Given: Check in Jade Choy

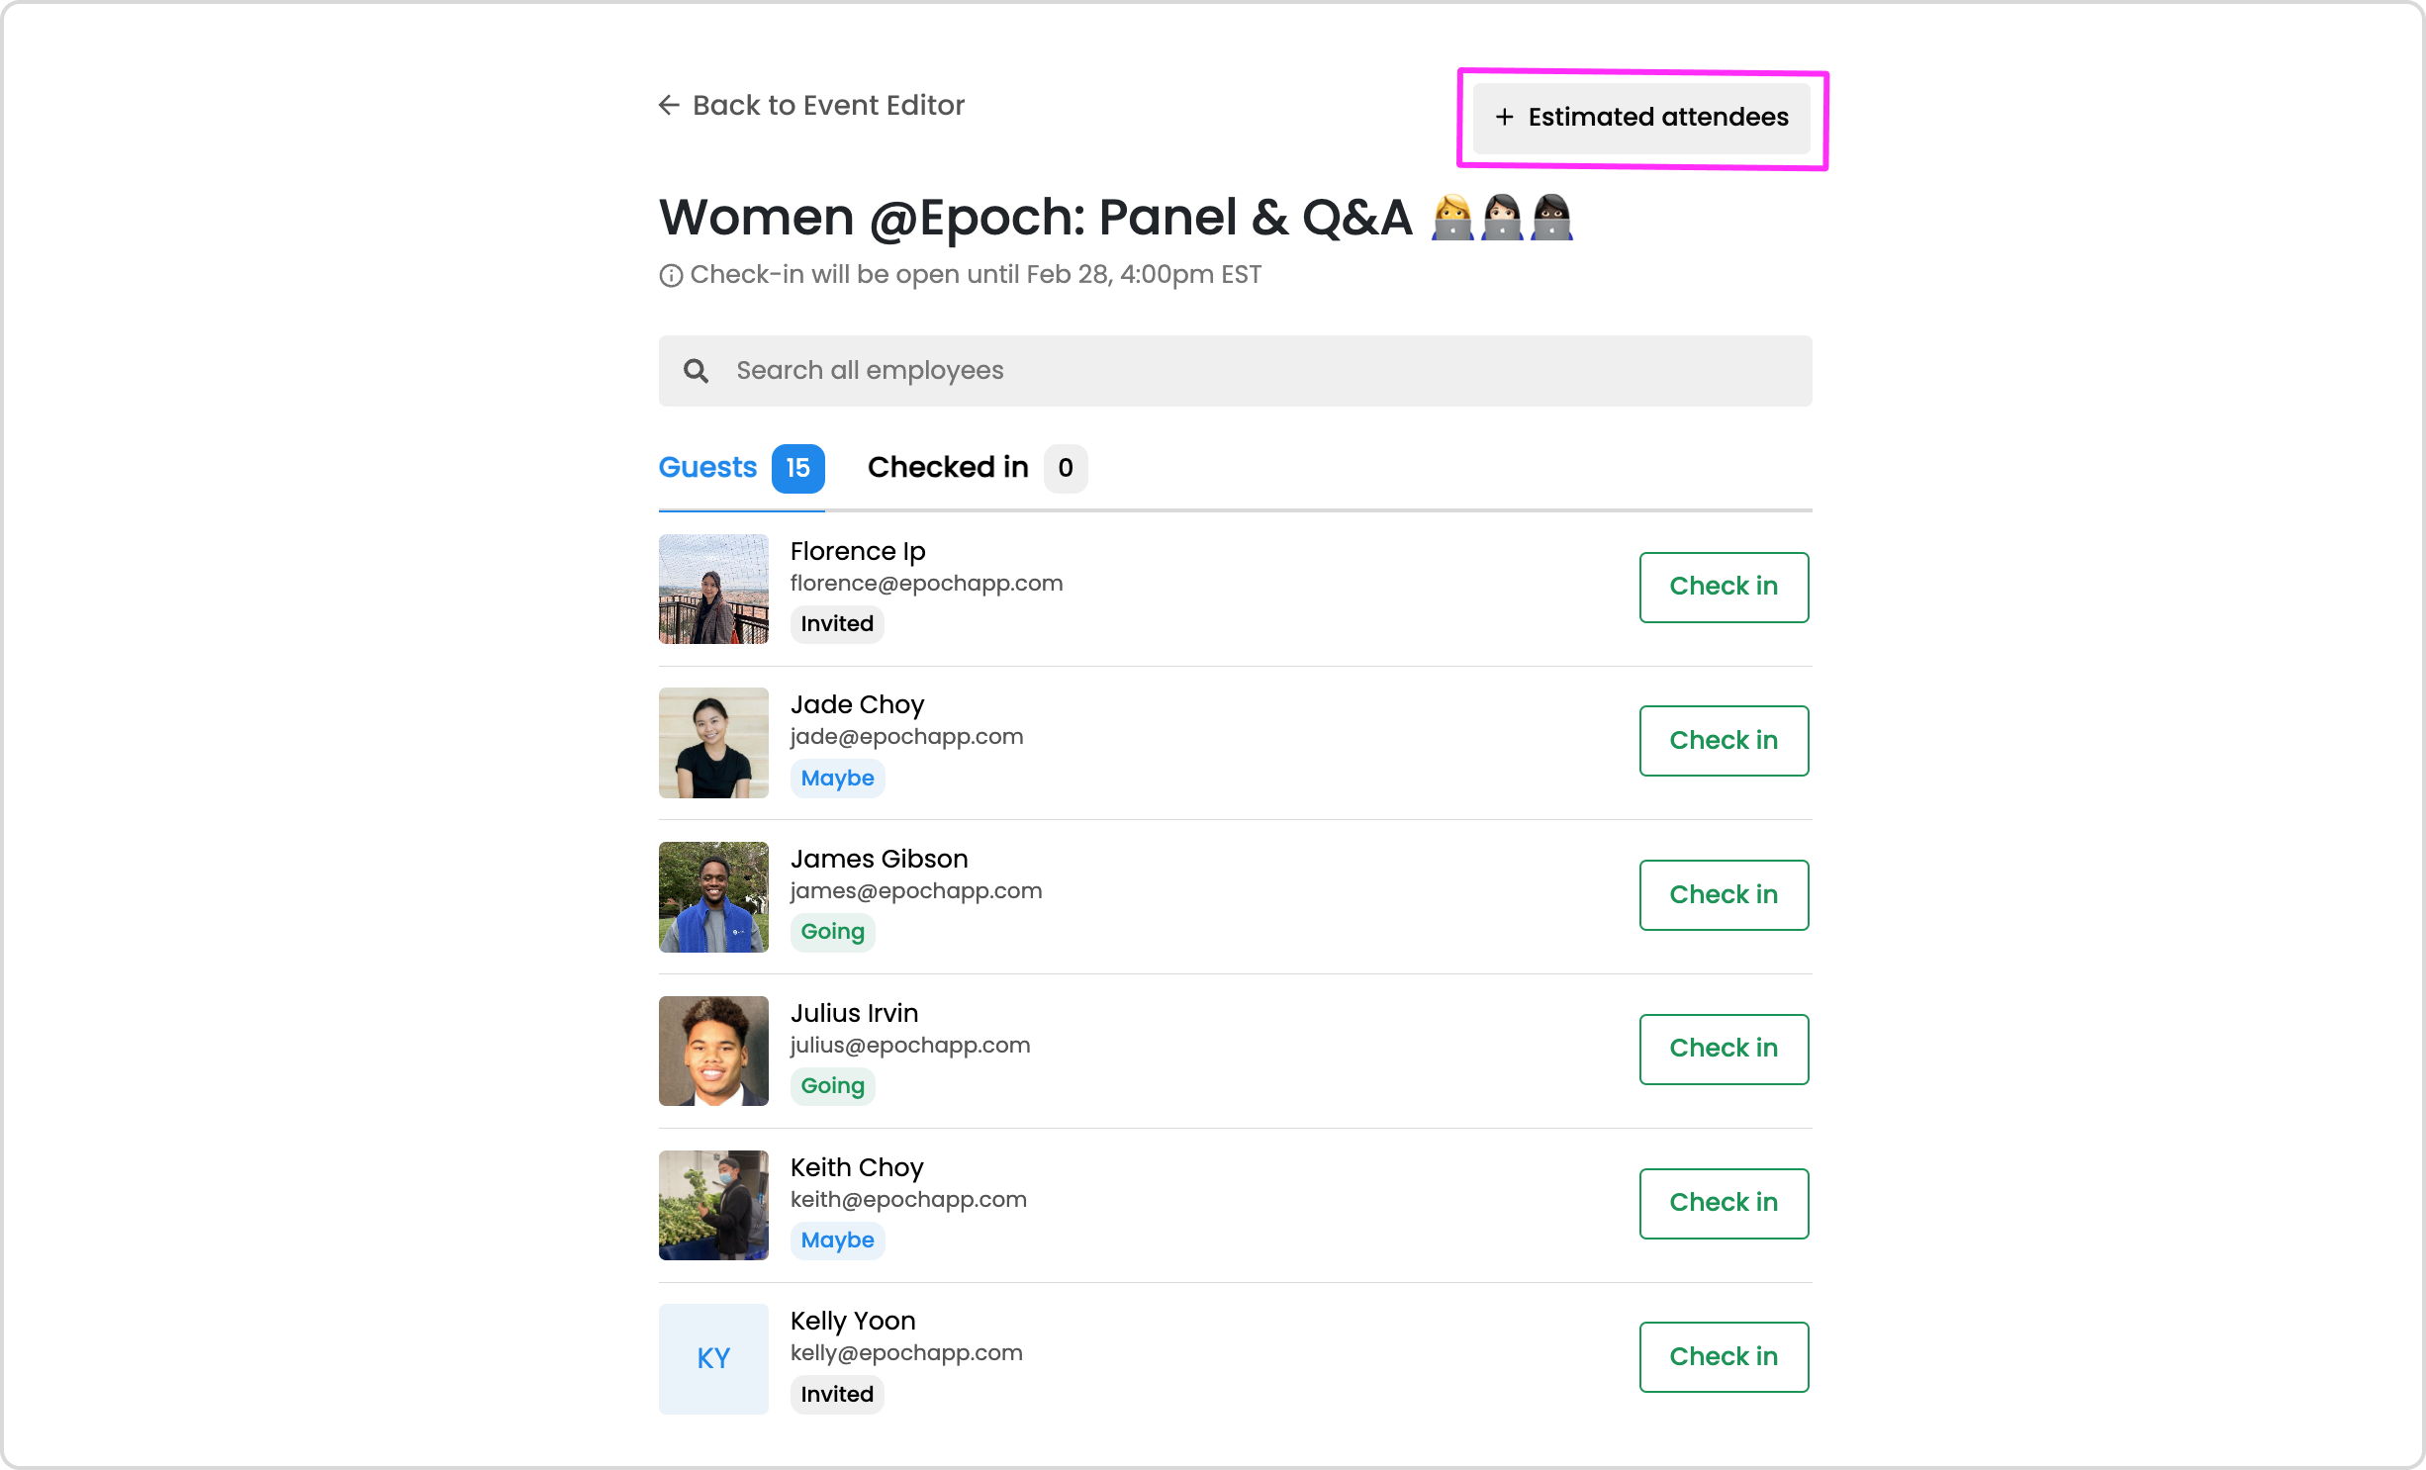Looking at the screenshot, I should coord(1724,741).
